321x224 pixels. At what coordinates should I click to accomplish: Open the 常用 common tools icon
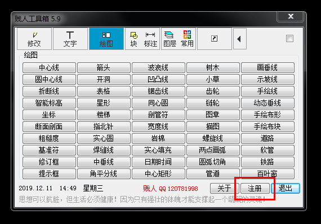click(x=187, y=39)
